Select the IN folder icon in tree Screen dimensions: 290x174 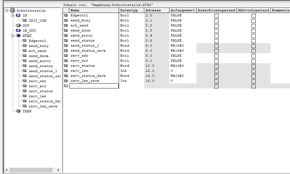tap(18, 15)
